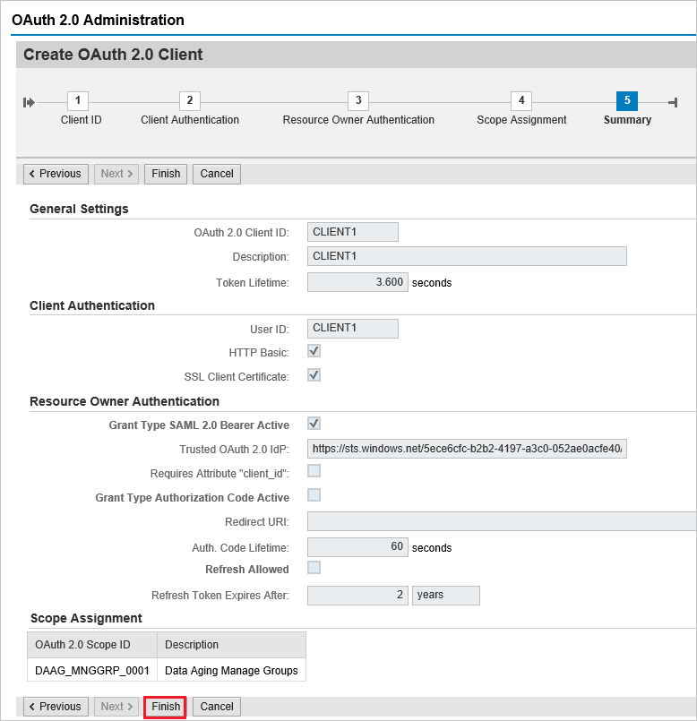Screen dimensions: 697x721
Task: Click the OAuth 2.0 Scope ID column header
Action: coord(91,645)
